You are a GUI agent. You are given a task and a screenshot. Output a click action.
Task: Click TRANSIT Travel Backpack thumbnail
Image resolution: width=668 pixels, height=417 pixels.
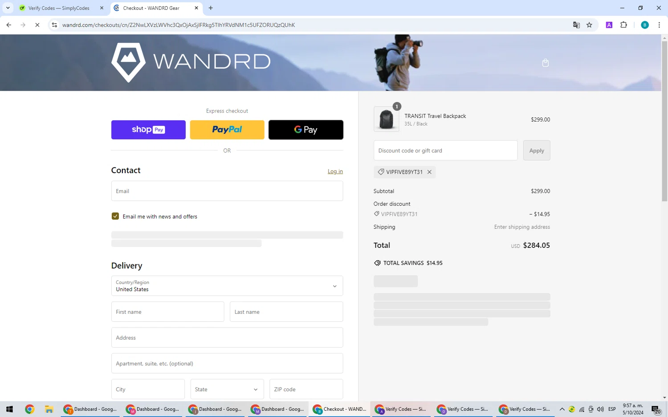pos(386,119)
